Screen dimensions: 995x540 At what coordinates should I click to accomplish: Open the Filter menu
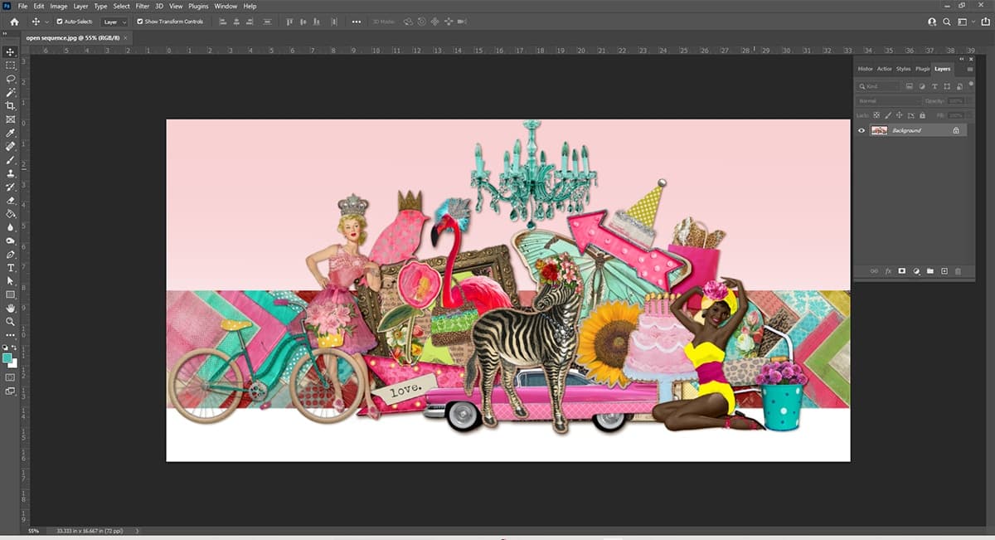click(143, 6)
